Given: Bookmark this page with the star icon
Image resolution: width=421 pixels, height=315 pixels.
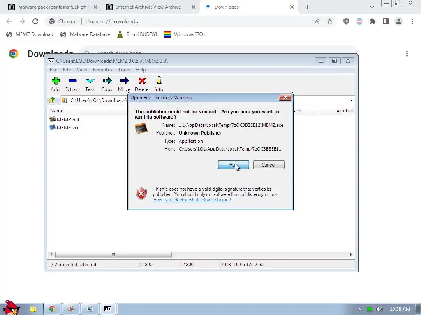Looking at the screenshot, I should 330,21.
